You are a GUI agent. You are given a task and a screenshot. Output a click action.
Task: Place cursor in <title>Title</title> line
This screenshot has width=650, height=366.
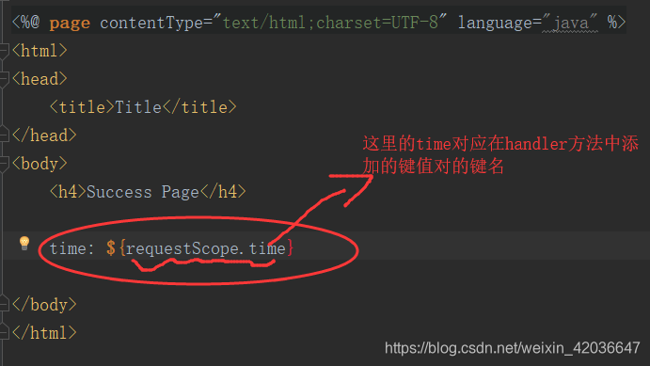tap(143, 107)
